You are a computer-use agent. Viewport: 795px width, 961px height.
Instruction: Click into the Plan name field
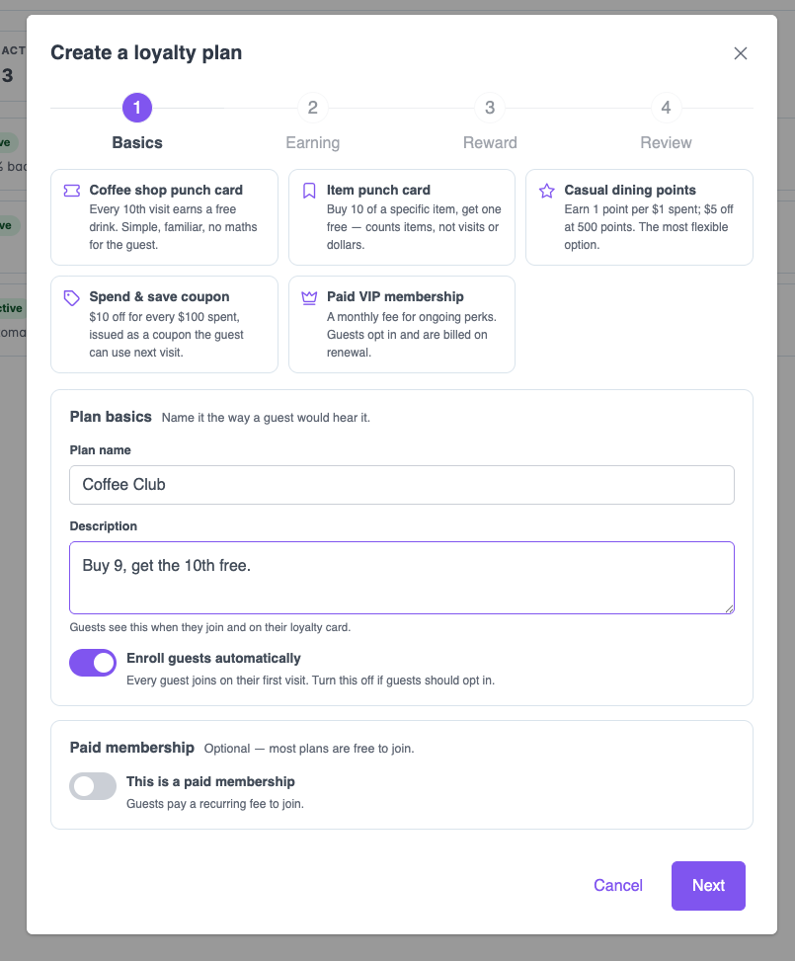click(402, 485)
